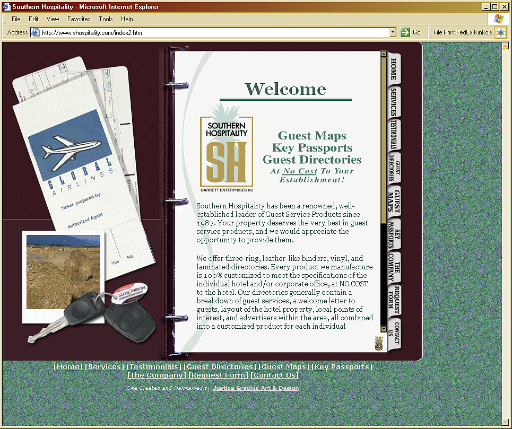Click the small pineapple icon below the page scrollbar
Viewport: 512px width, 429px height.
tap(379, 343)
